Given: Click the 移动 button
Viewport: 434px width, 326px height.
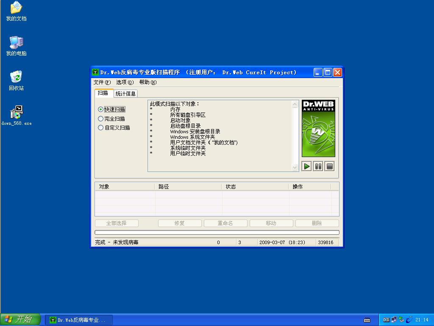Looking at the screenshot, I should pyautogui.click(x=271, y=223).
